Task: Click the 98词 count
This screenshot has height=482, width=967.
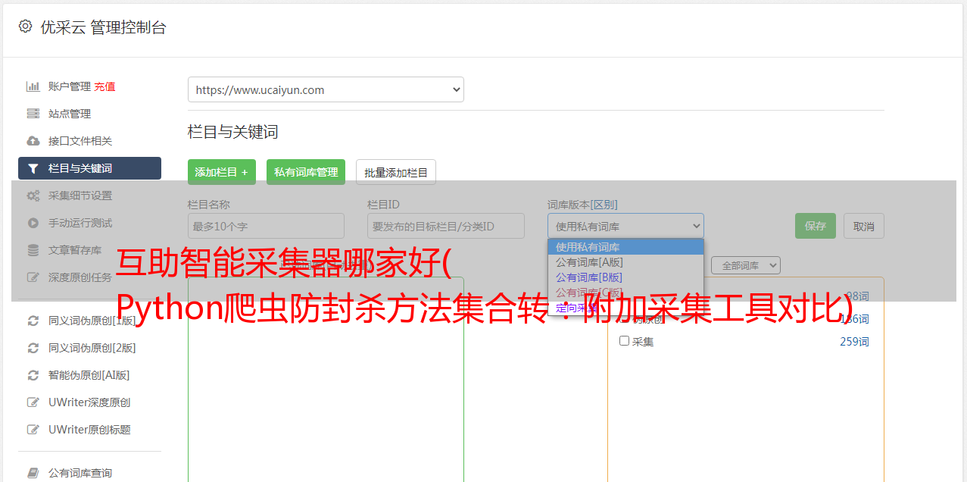Action: click(857, 296)
